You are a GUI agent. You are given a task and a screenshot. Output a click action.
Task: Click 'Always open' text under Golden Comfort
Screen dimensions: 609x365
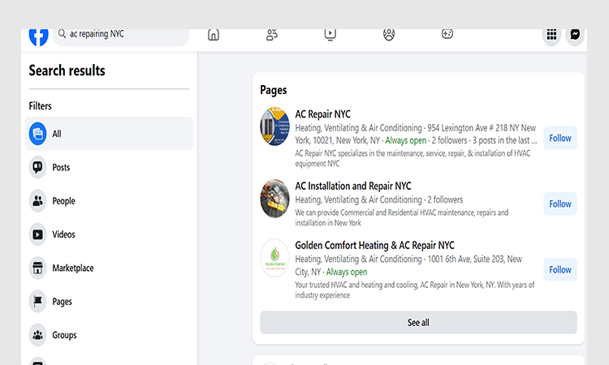pos(347,272)
